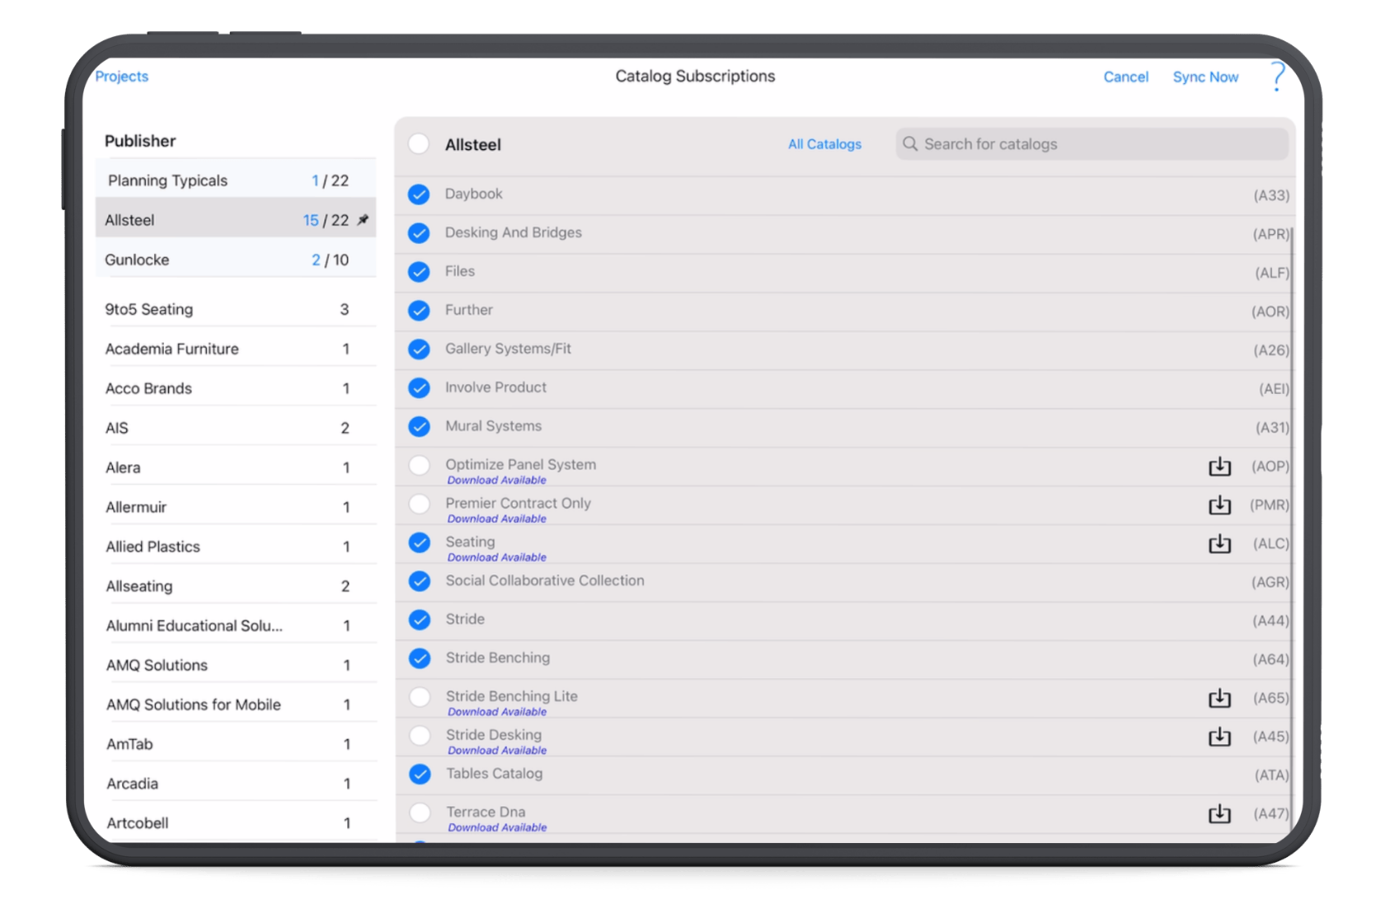Viewport: 1385px width, 923px height.
Task: Select Planning Typicals publisher
Action: (236, 180)
